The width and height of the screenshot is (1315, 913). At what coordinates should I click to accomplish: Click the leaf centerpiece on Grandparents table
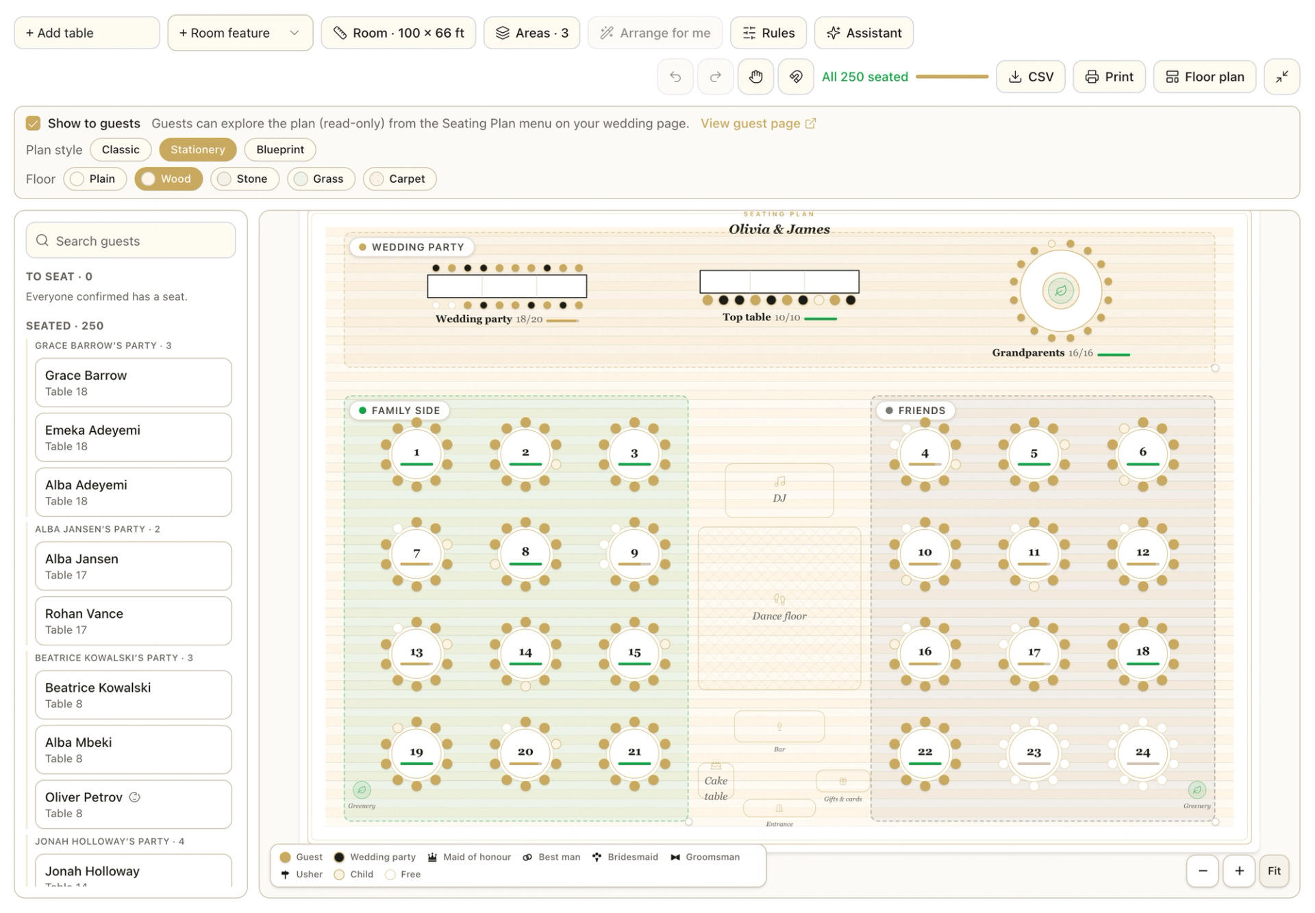(x=1060, y=291)
